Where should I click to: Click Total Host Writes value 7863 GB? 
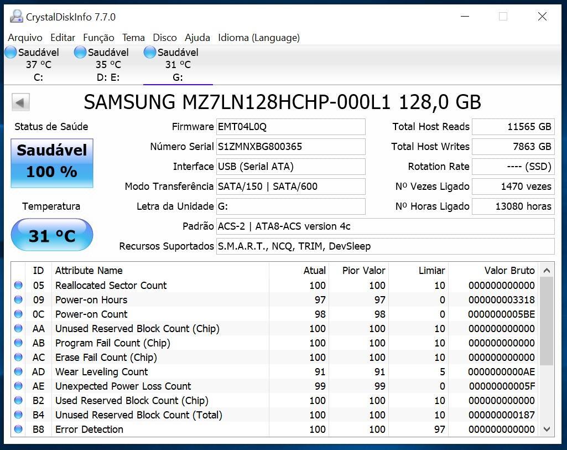pos(513,147)
